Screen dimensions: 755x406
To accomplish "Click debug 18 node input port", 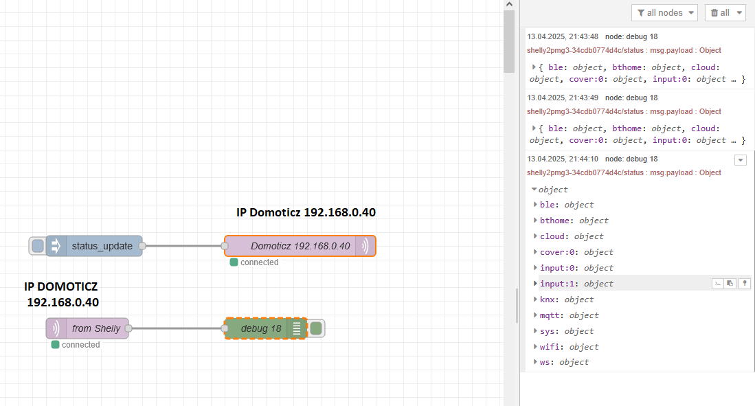I will point(225,328).
